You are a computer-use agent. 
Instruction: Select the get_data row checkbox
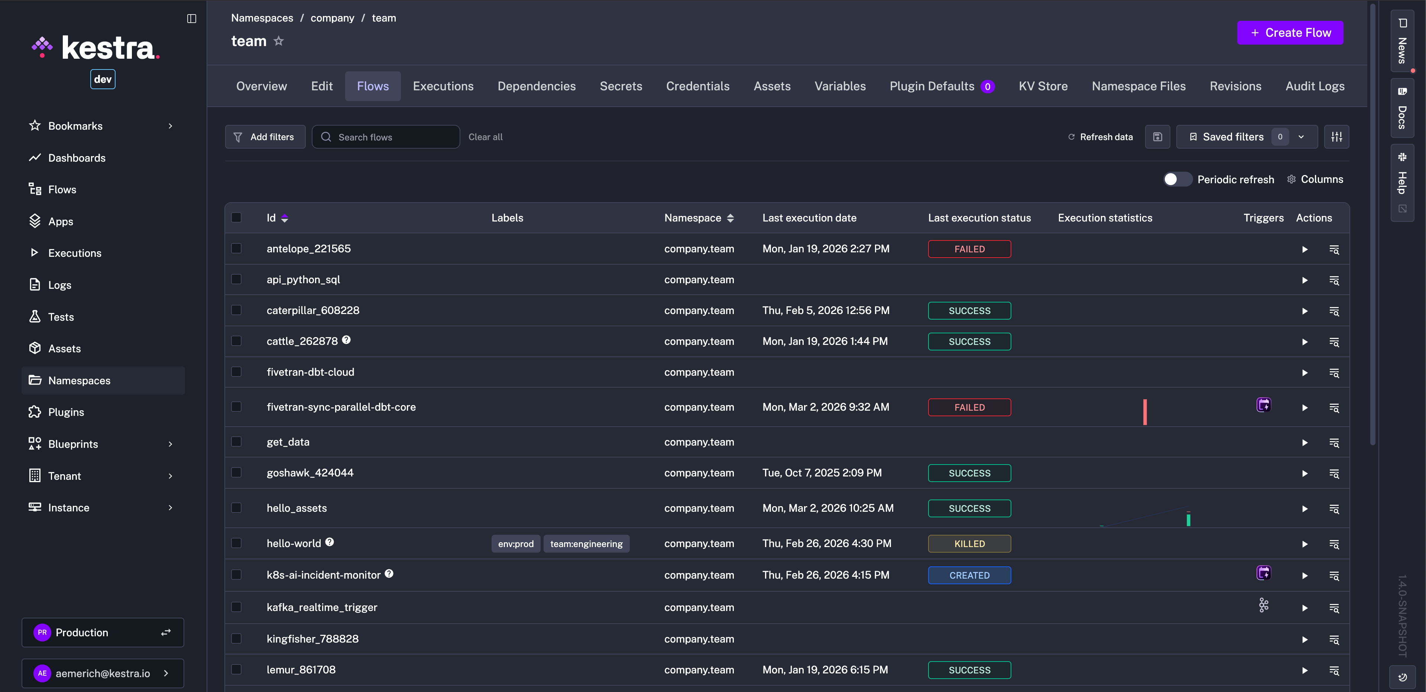[x=236, y=442]
